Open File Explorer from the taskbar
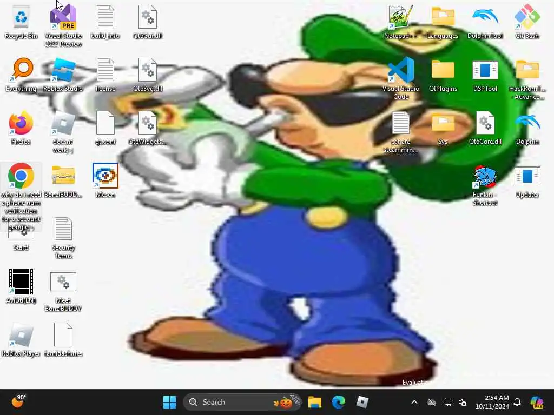The image size is (554, 415). tap(314, 402)
